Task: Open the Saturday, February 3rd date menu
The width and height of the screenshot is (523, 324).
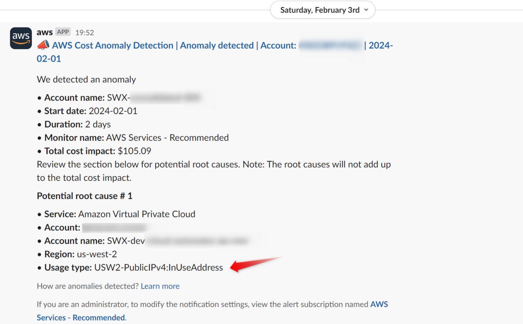Action: [x=323, y=10]
